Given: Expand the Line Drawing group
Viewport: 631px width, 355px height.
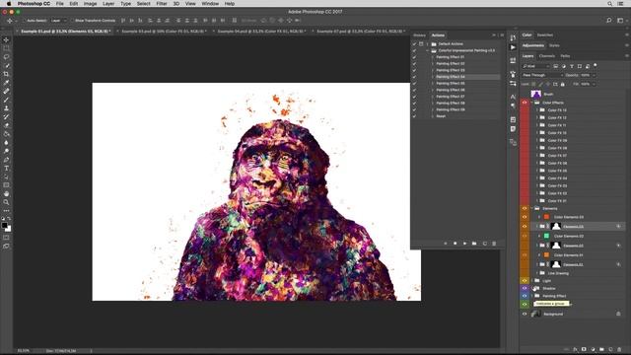Looking at the screenshot, I should click(536, 273).
